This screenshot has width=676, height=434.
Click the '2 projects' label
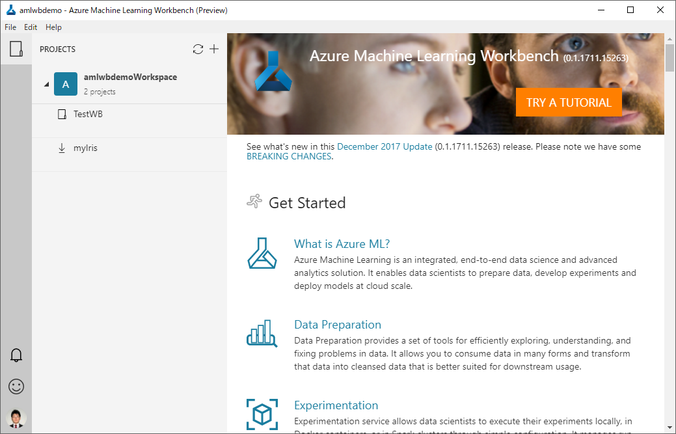tap(100, 92)
